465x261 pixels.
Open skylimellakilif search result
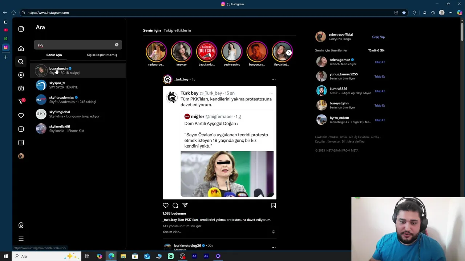(78, 128)
